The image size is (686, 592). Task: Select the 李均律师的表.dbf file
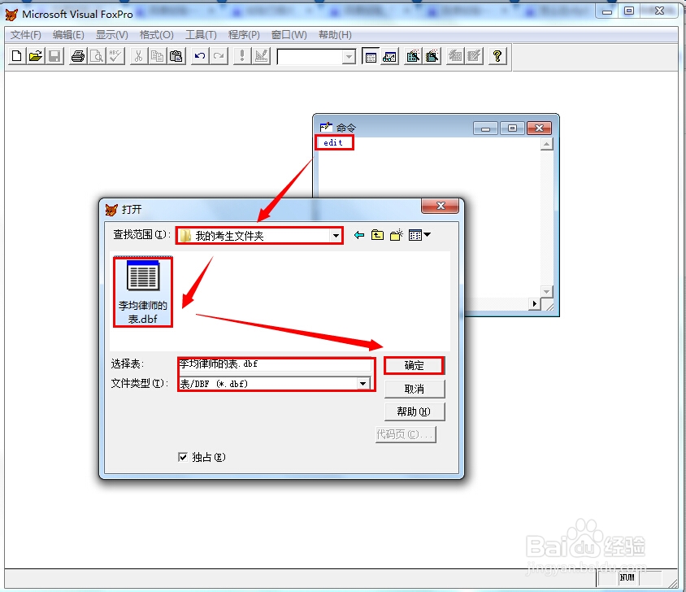[143, 292]
